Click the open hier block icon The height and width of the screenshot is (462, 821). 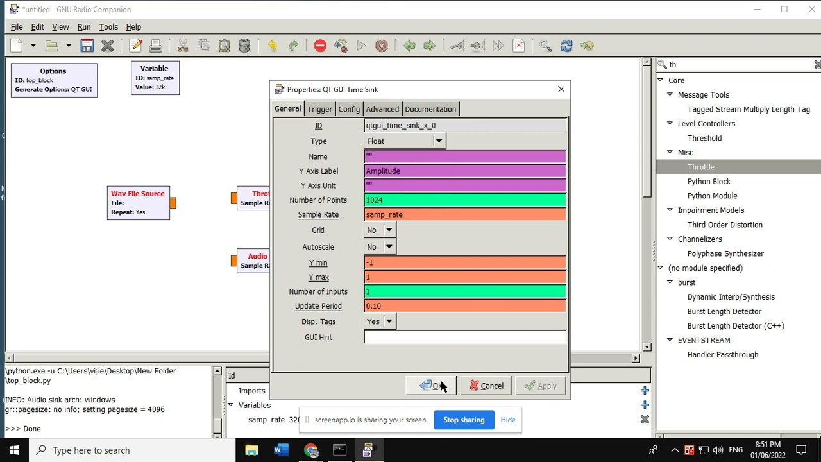pos(587,46)
